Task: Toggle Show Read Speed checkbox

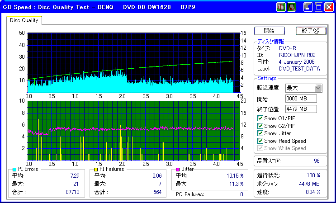Action: 260,141
